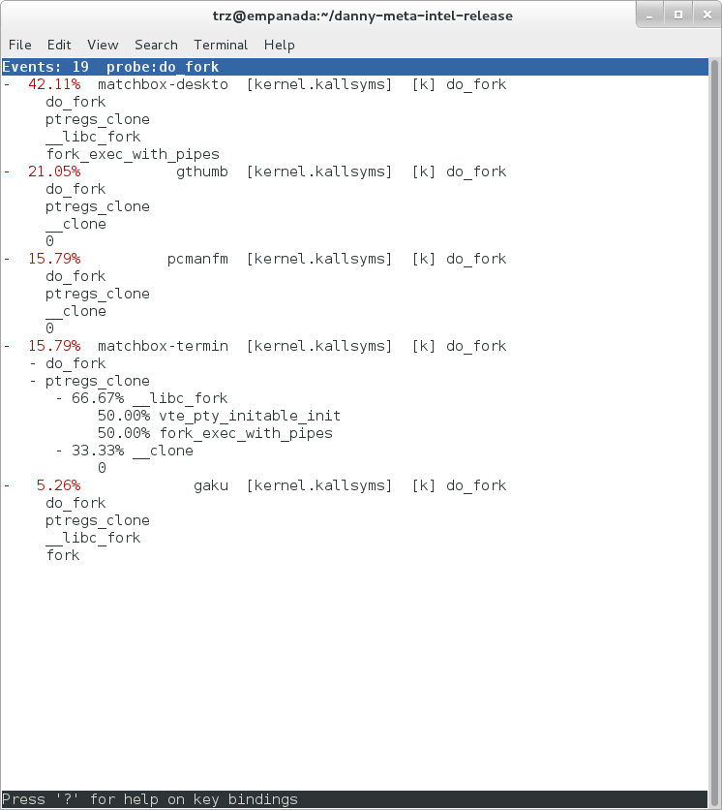Collapse the 33.33% __clone branch

pyautogui.click(x=59, y=451)
